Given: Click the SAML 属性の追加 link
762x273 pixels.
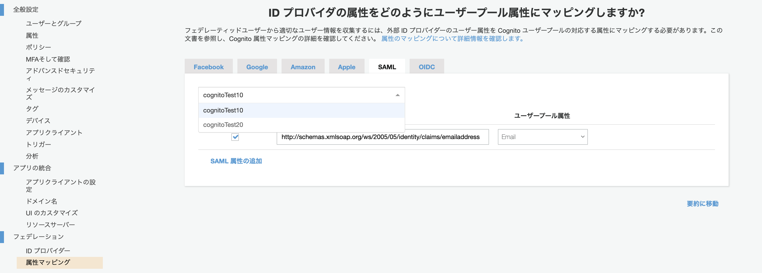Looking at the screenshot, I should [236, 161].
